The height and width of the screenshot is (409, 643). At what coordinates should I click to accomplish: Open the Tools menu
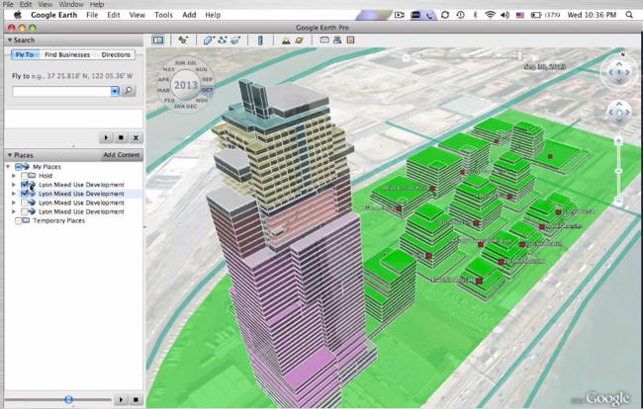click(163, 15)
